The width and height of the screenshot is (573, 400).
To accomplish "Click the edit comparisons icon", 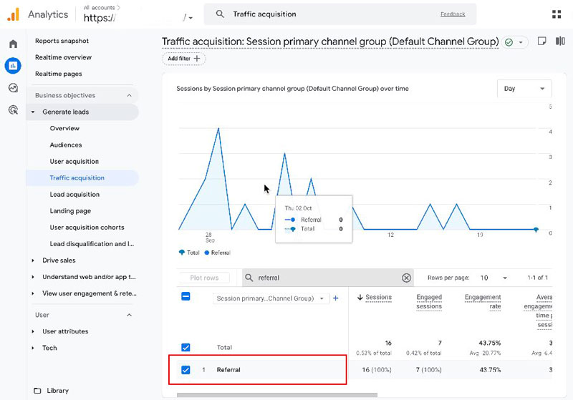I will point(560,41).
